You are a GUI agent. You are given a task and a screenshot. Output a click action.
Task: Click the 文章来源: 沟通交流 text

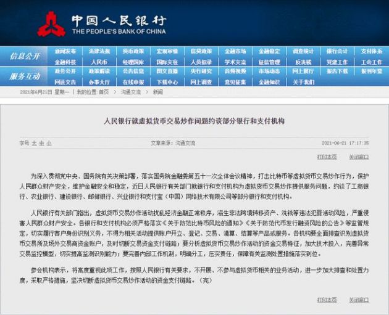coord(173,143)
